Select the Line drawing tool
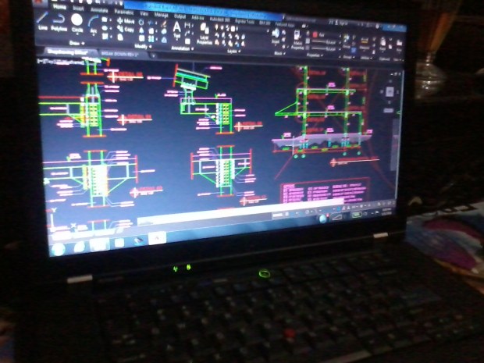Screen dimensions: 484x363 [x=42, y=21]
